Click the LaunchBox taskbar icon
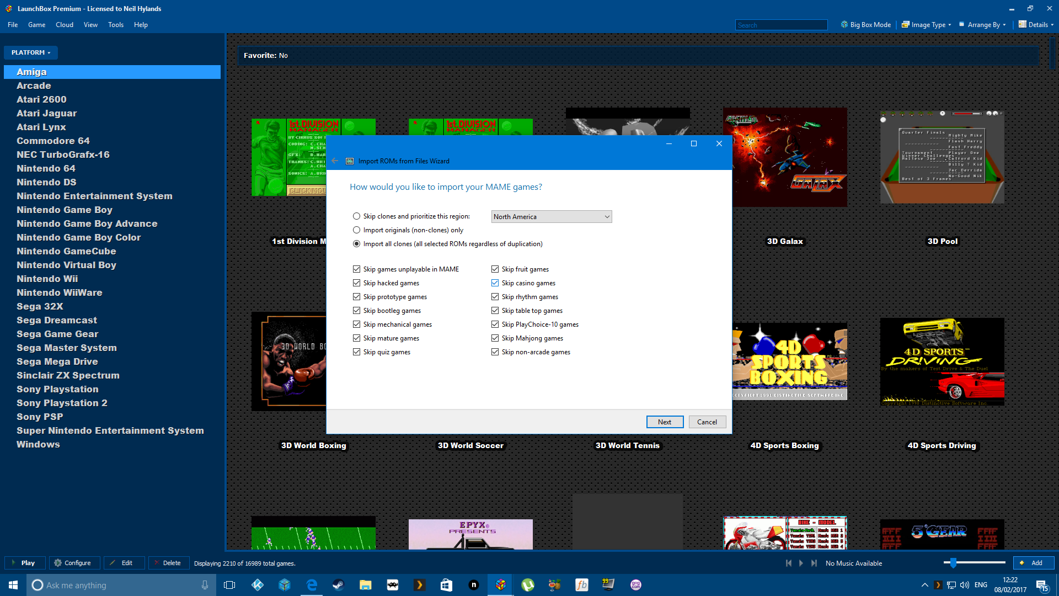The height and width of the screenshot is (596, 1059). 501,585
